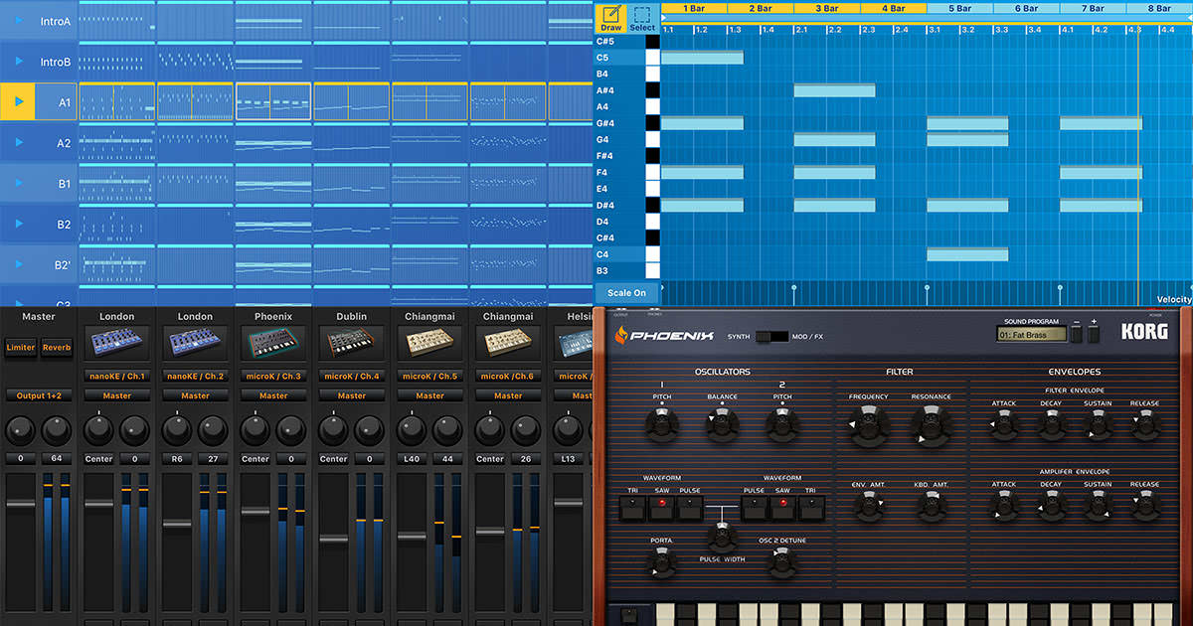Open Master output routing on Dublin strip
The height and width of the screenshot is (626, 1193).
(351, 395)
